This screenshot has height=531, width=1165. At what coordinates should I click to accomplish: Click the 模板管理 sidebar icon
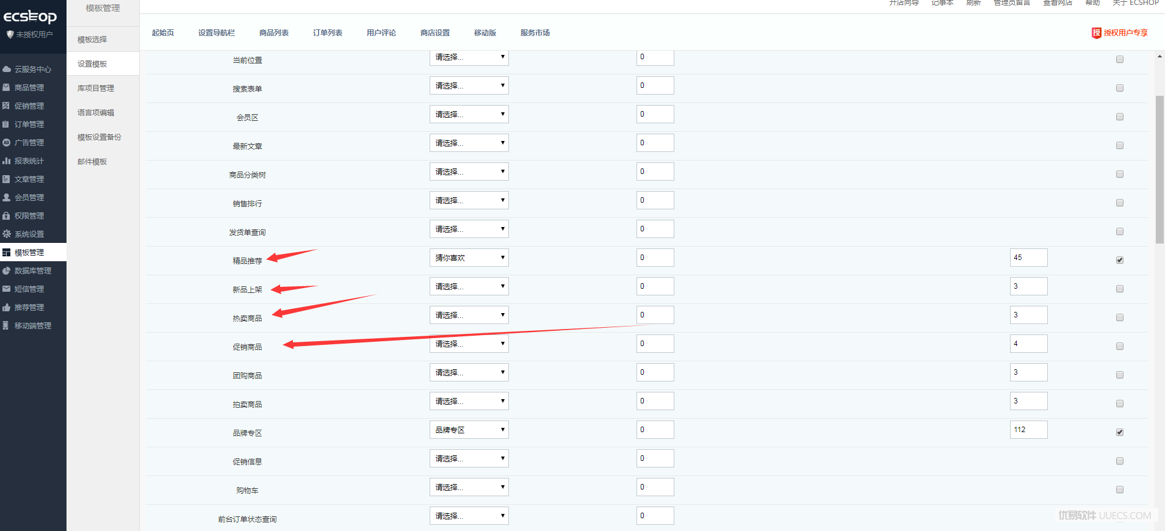7,253
